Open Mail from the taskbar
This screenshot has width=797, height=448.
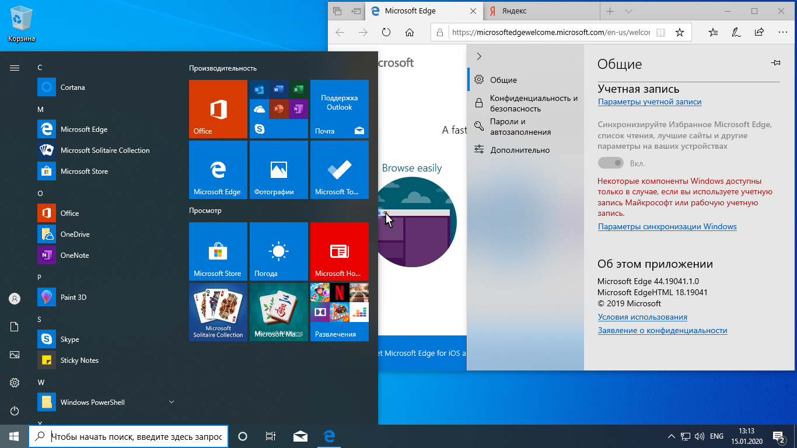[x=300, y=436]
